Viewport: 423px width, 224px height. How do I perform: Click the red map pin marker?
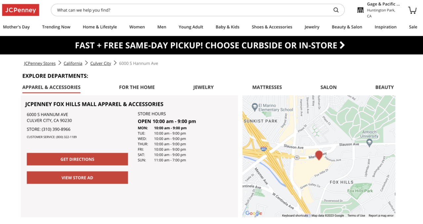[x=319, y=155]
